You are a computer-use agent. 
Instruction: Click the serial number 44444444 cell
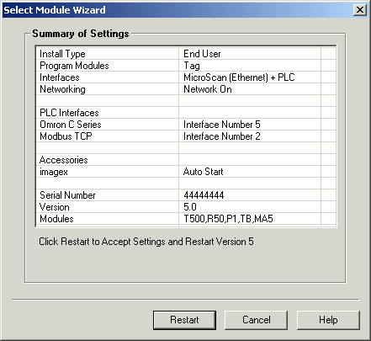[250, 195]
